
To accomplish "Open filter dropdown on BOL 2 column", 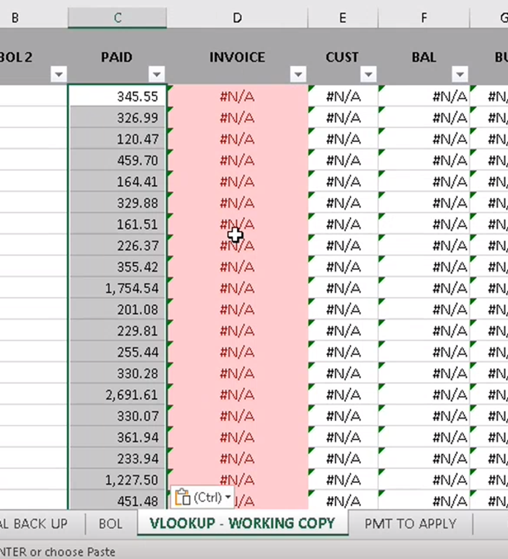I will [59, 75].
